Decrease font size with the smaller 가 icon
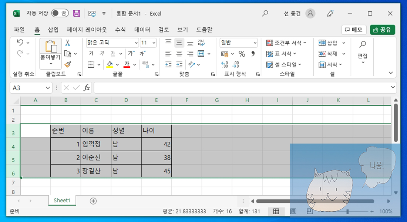The image size is (407, 222). tap(143, 53)
